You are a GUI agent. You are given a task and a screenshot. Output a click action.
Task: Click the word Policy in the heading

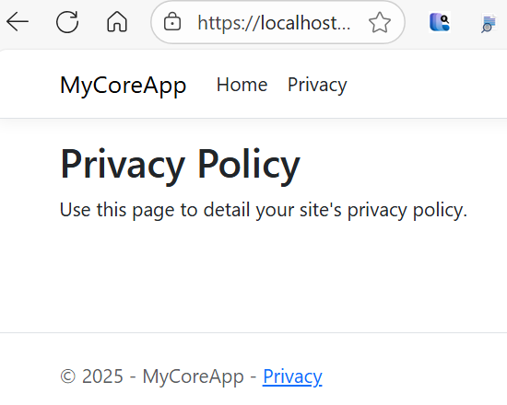249,164
